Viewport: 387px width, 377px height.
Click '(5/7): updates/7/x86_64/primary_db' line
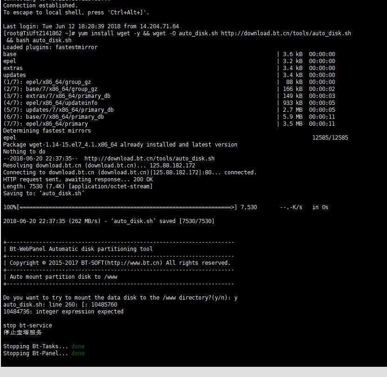point(59,109)
